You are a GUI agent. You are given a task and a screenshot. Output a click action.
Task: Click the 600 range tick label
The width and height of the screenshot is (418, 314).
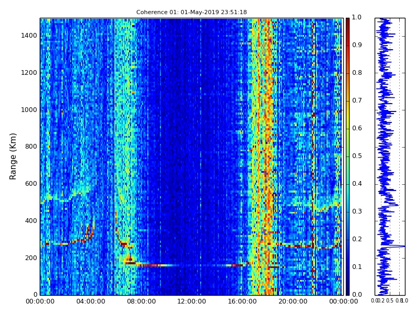(x=31, y=184)
